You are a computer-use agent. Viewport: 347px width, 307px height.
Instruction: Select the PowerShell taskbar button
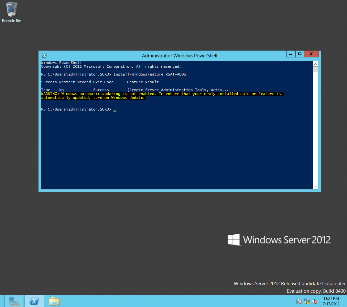(34, 301)
